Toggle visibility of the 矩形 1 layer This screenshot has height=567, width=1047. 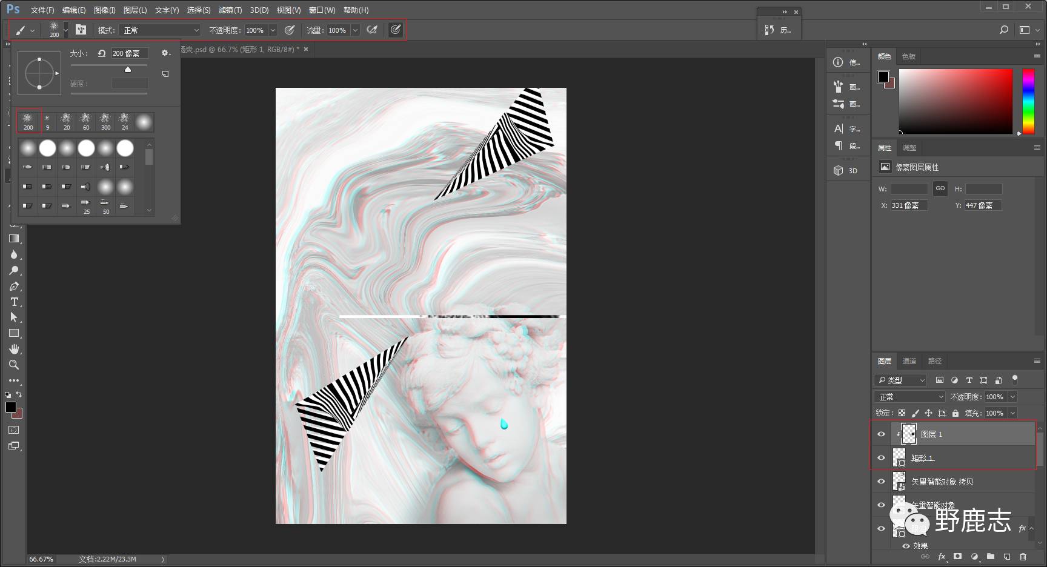[882, 457]
